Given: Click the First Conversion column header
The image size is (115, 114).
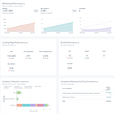Looking at the screenshot, I should [x=67, y=89].
